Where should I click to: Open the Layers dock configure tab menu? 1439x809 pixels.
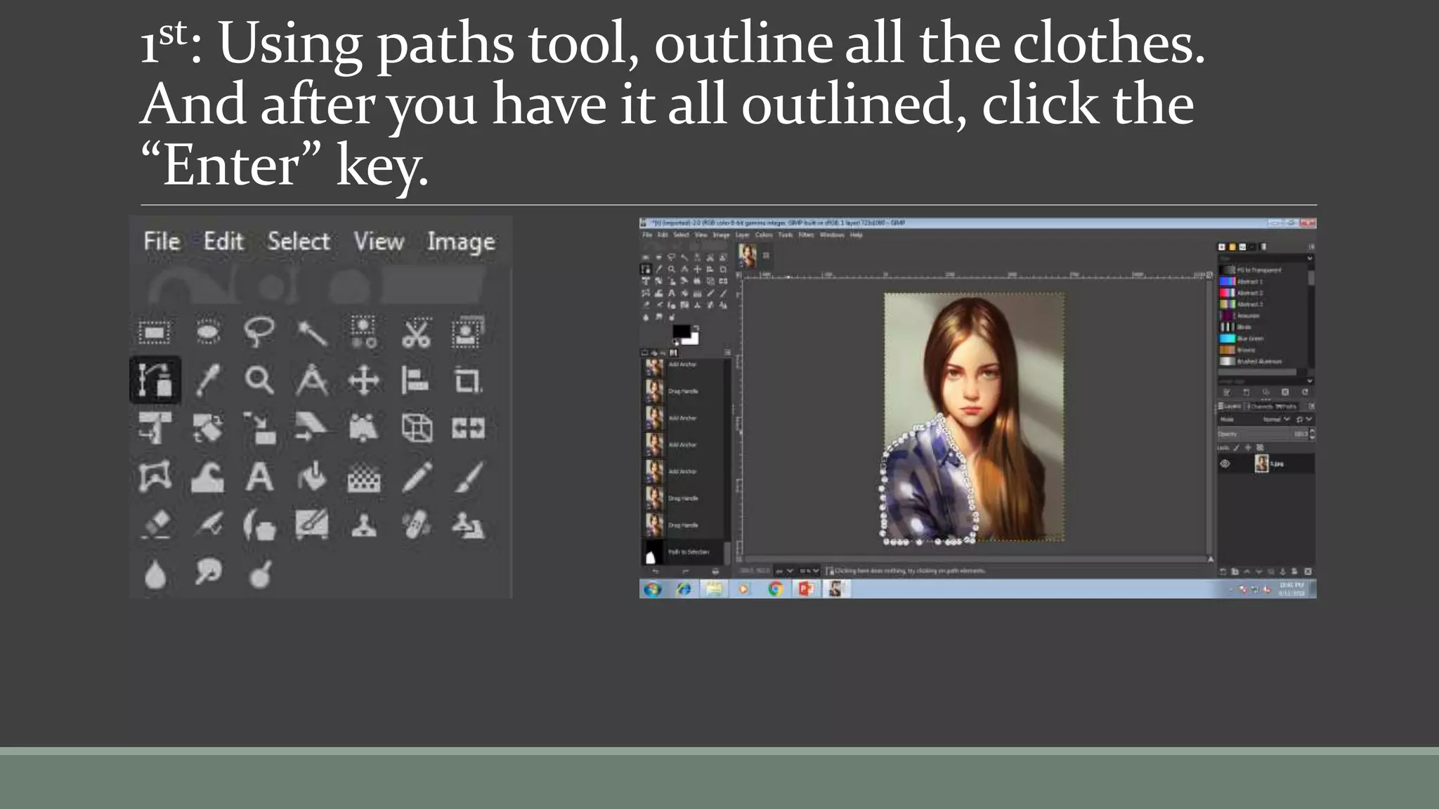(1310, 407)
